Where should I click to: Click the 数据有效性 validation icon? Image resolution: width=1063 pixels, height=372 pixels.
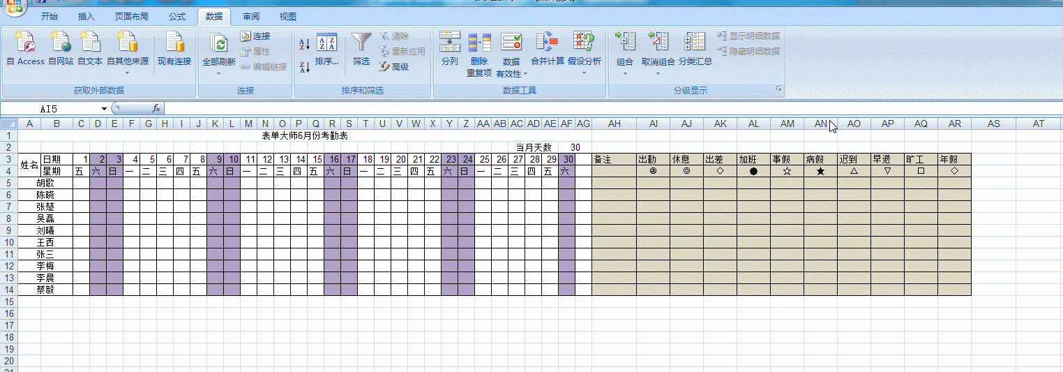(x=511, y=43)
